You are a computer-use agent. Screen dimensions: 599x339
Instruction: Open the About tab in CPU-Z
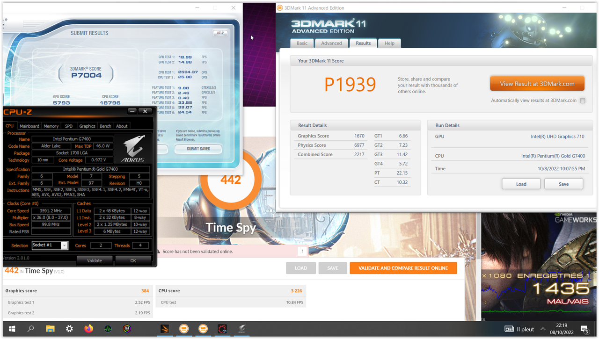122,126
